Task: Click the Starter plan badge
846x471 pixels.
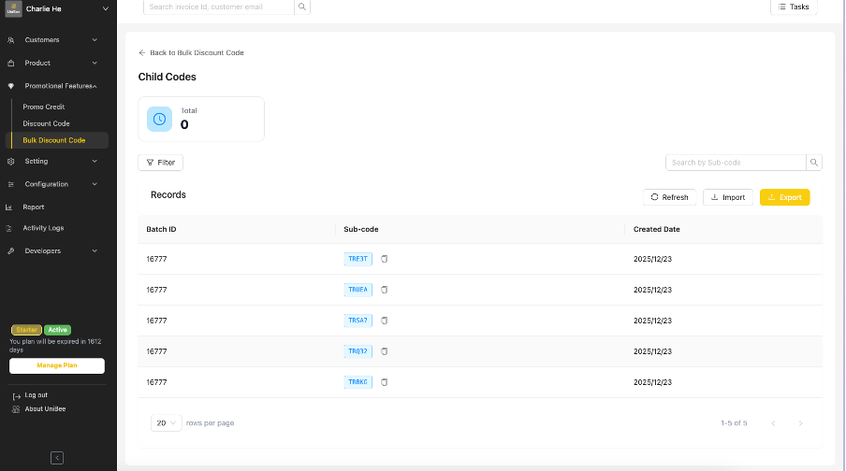Action: coord(26,330)
